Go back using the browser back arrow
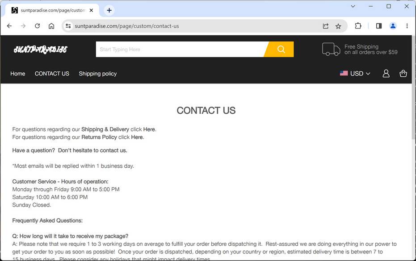This screenshot has width=416, height=261. tap(9, 26)
